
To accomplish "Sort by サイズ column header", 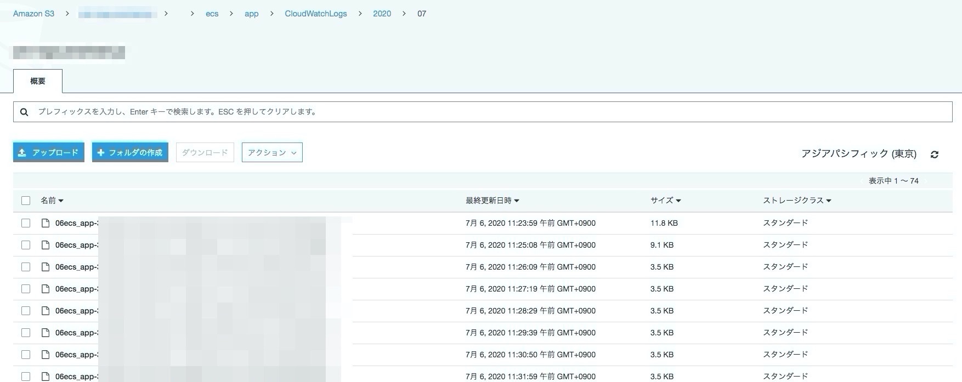I will click(x=665, y=201).
